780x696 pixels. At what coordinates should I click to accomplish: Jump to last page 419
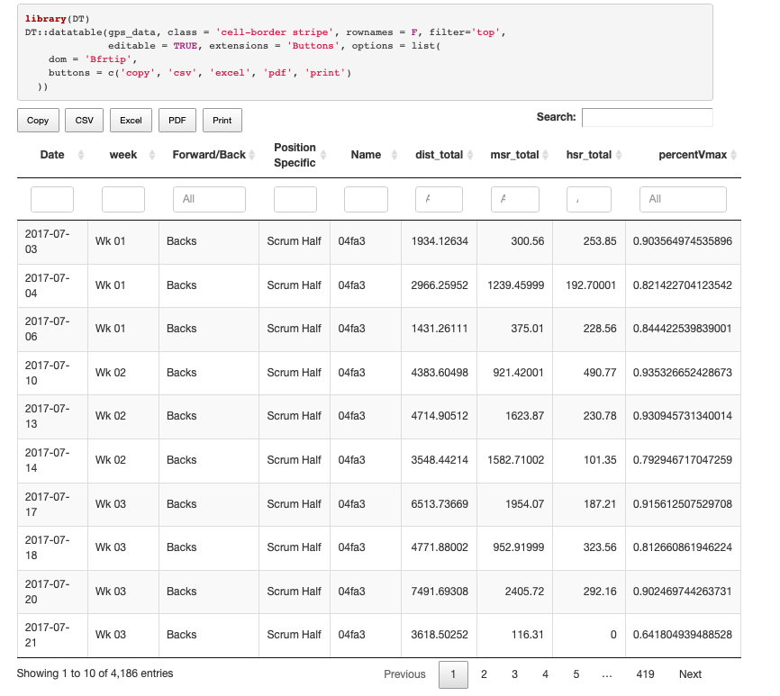pyautogui.click(x=645, y=674)
